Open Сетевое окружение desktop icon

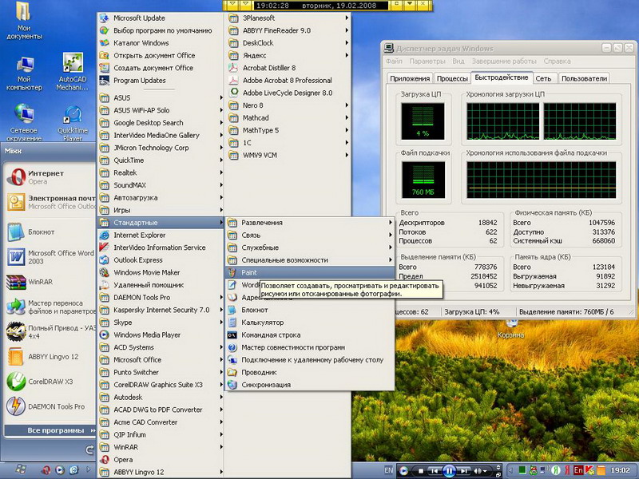tap(24, 123)
